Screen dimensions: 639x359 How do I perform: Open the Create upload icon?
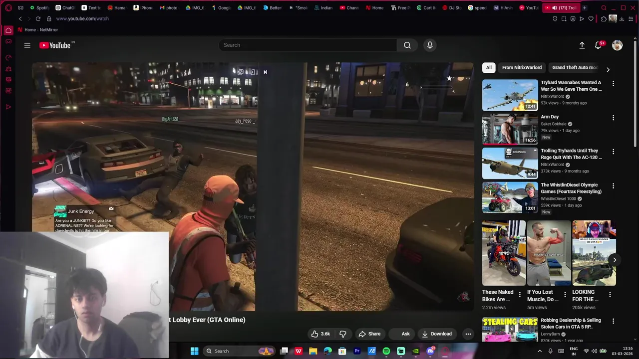click(x=582, y=45)
